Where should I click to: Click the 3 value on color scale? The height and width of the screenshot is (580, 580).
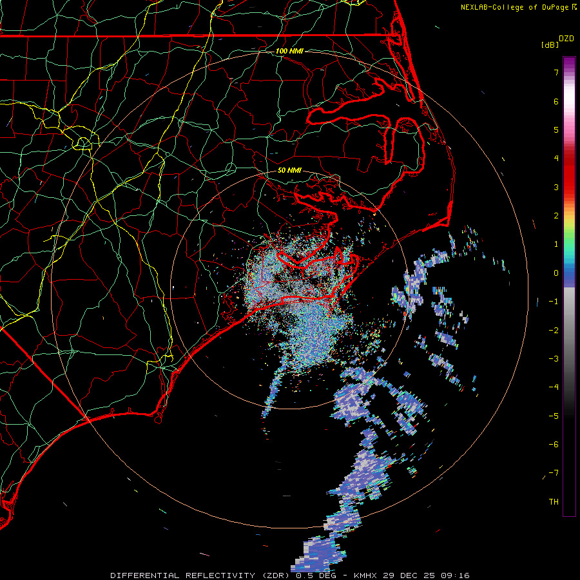pyautogui.click(x=556, y=187)
